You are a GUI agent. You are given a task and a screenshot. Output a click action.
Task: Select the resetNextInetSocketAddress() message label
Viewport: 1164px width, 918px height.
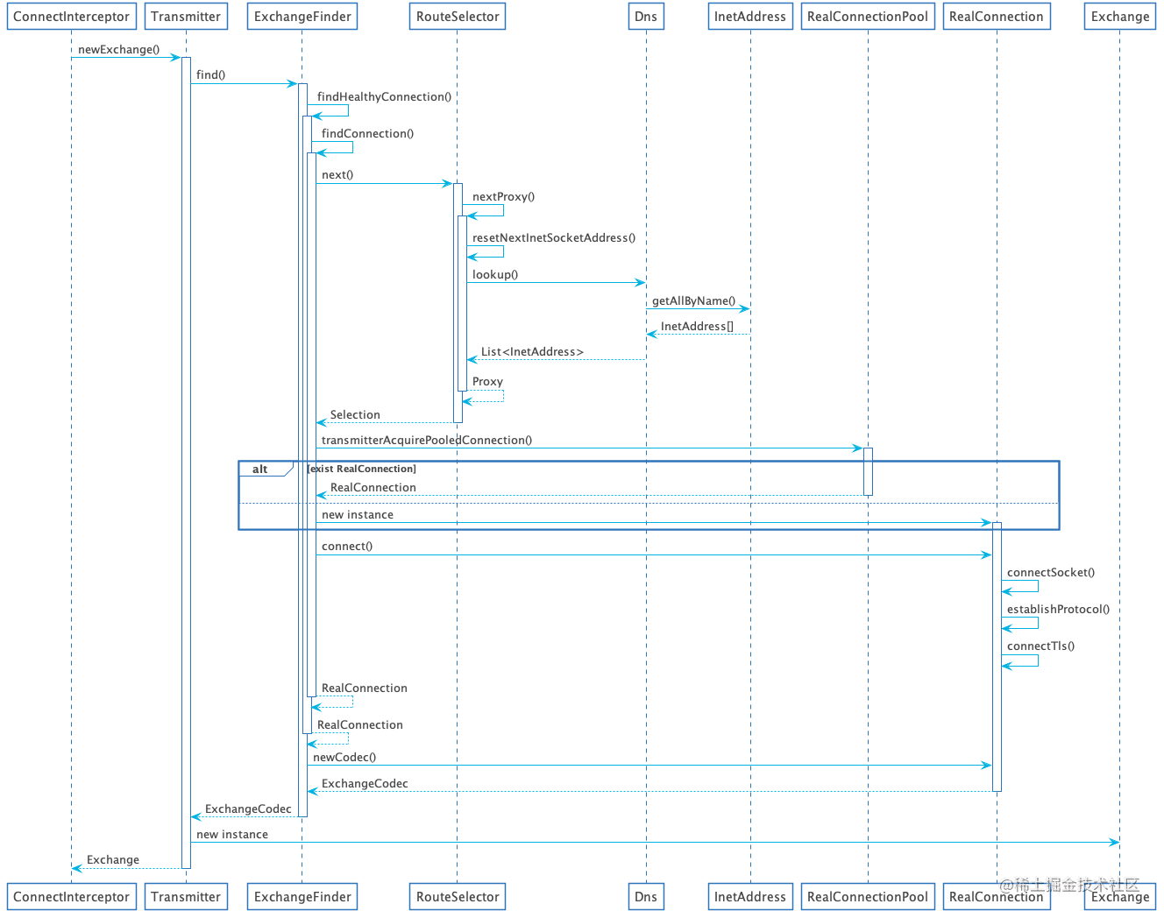[x=554, y=238]
